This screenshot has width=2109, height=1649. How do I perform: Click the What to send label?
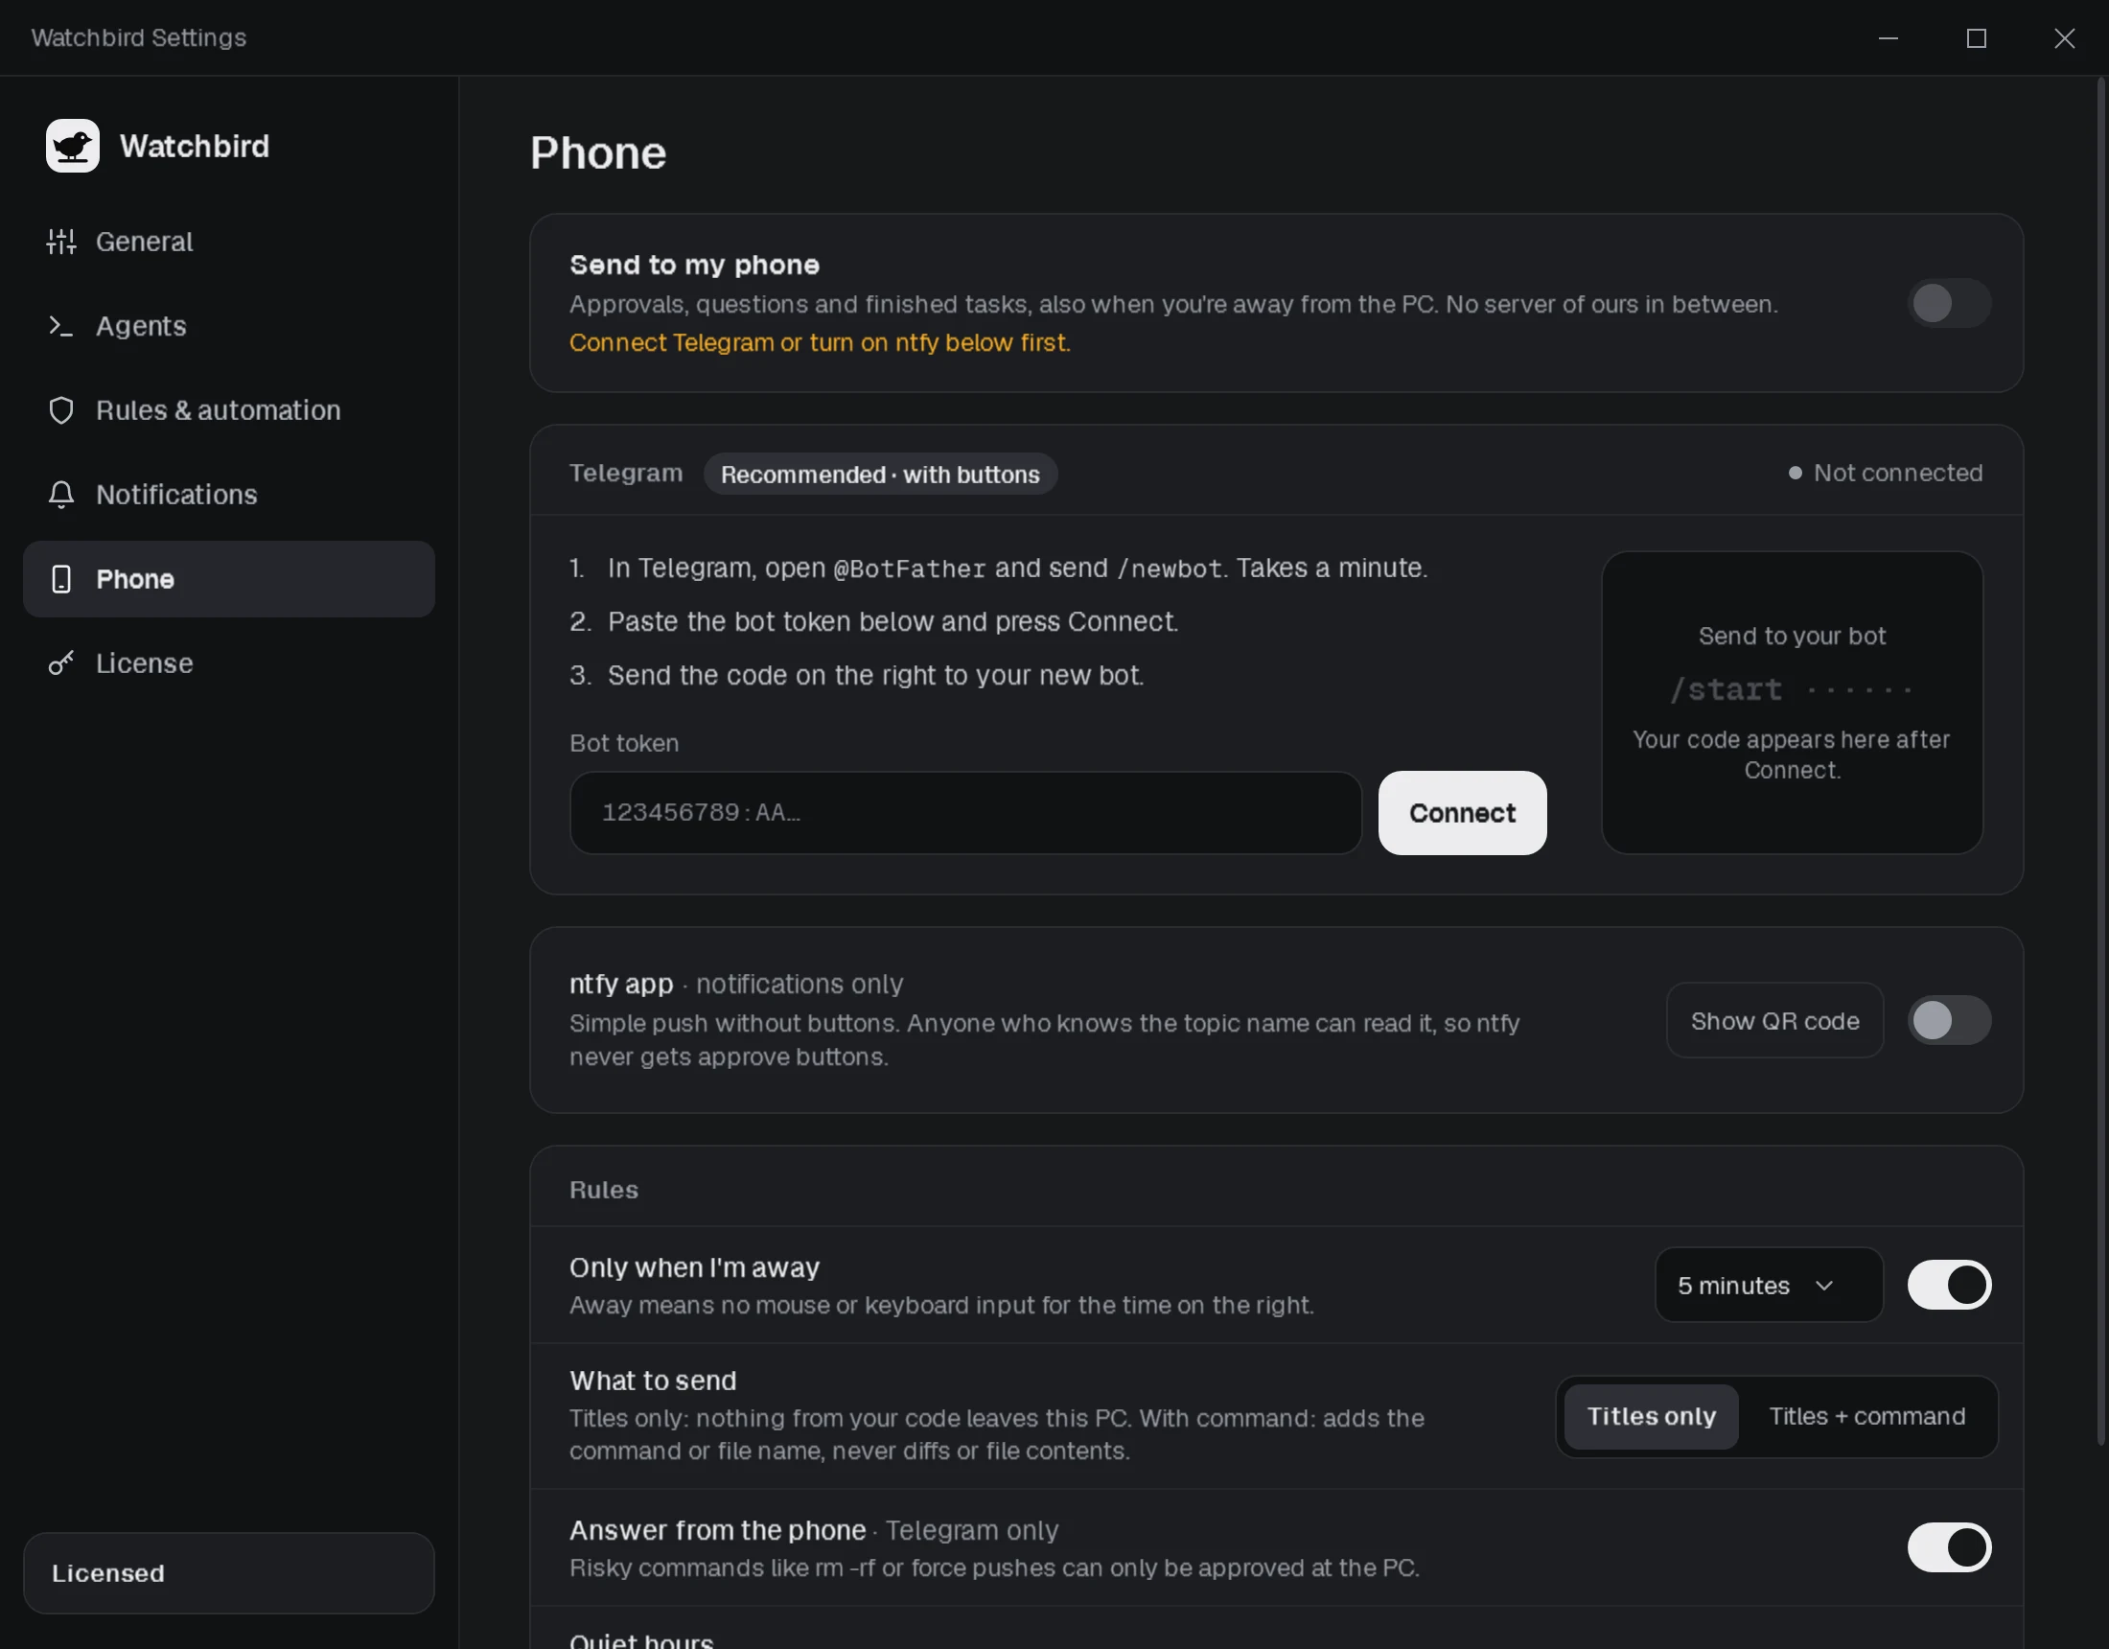[x=653, y=1381]
